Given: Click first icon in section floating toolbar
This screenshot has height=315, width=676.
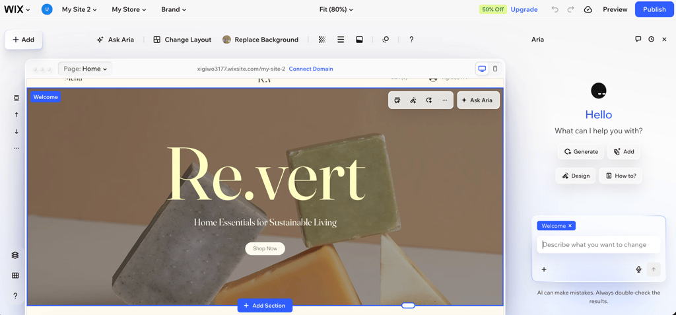Looking at the screenshot, I should [397, 100].
